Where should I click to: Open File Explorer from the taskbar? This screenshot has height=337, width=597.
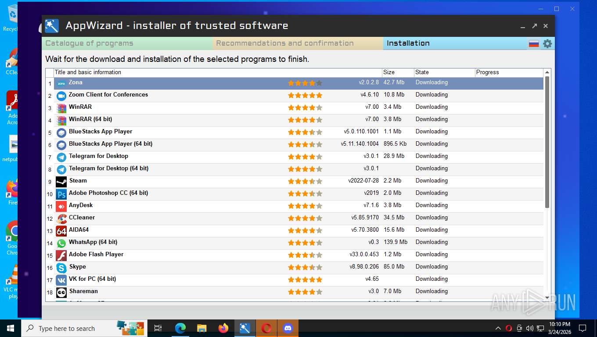coord(201,328)
